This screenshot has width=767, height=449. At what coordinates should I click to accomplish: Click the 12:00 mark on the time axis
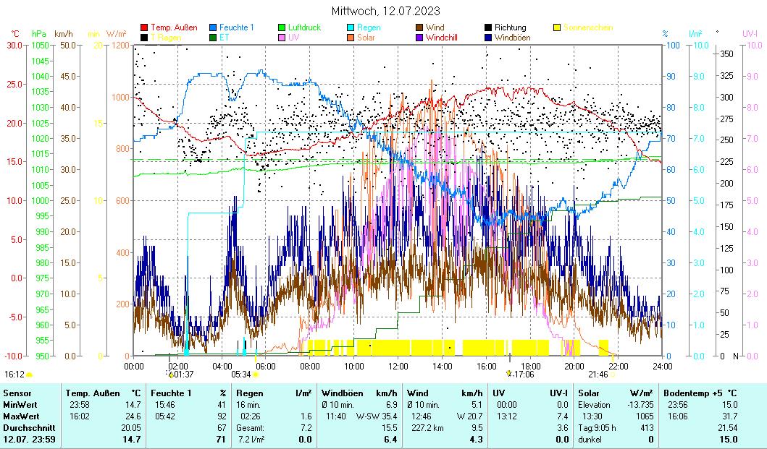pos(398,365)
